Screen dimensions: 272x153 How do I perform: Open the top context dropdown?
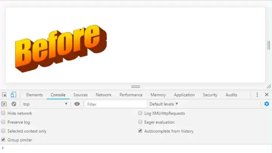click(x=45, y=104)
